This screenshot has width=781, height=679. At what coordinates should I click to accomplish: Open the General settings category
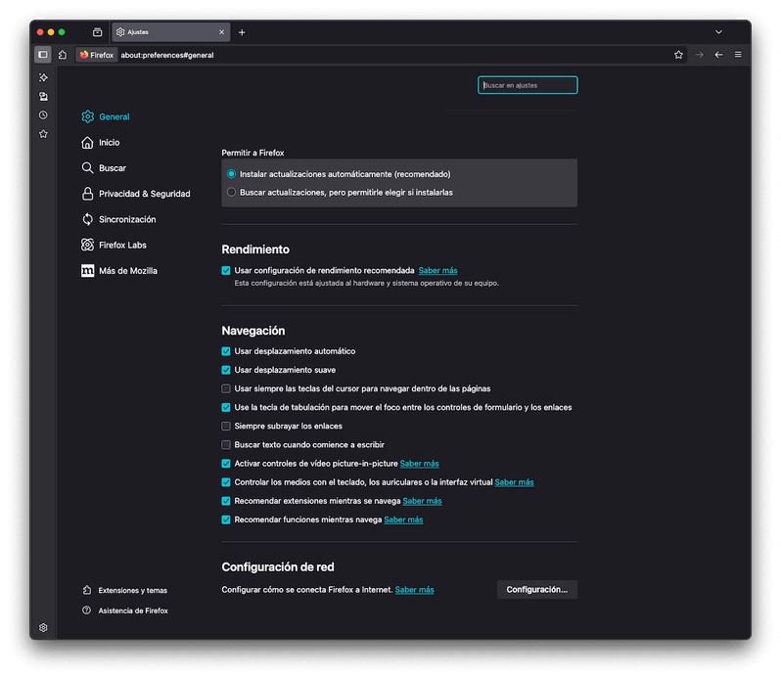click(106, 117)
